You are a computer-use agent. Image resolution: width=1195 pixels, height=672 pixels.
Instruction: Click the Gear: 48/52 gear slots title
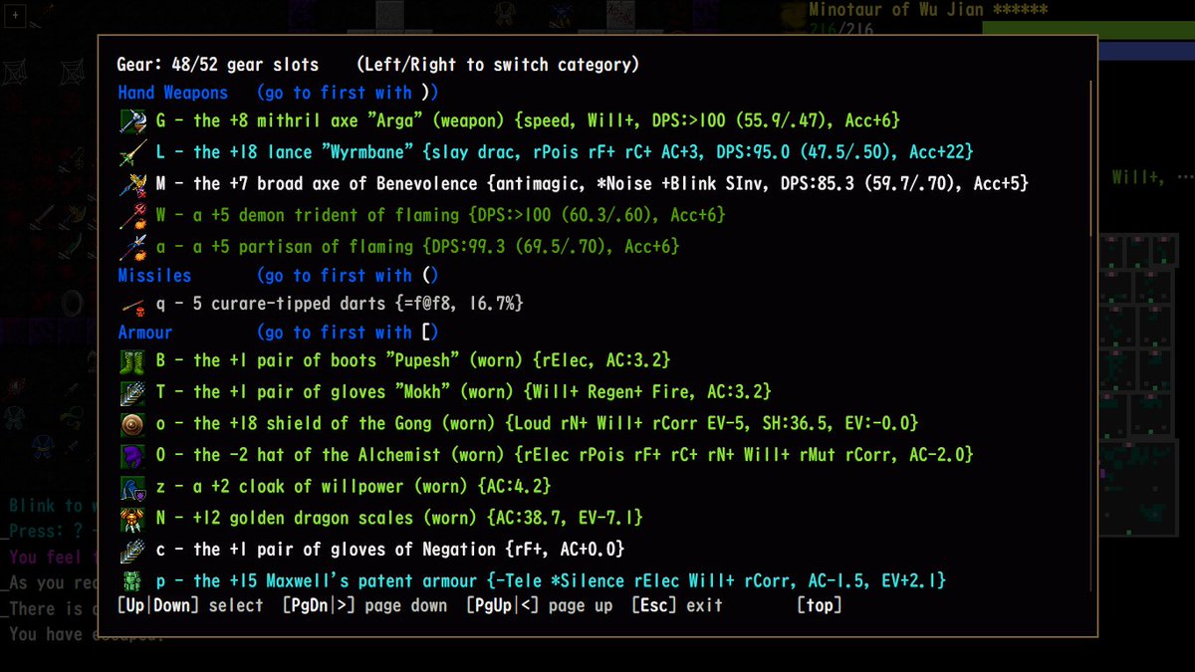(218, 66)
